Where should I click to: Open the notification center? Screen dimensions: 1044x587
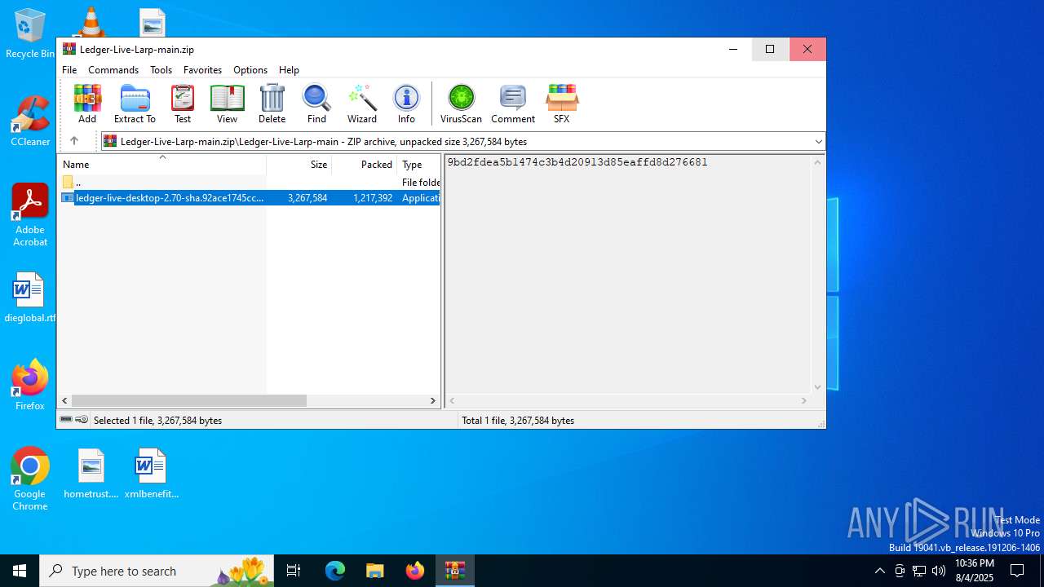tap(1017, 571)
